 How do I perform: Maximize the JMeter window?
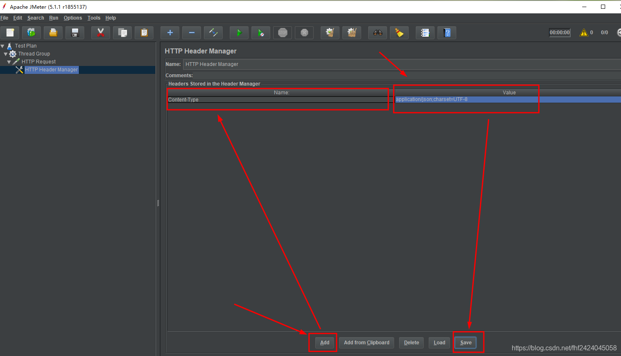pyautogui.click(x=603, y=7)
